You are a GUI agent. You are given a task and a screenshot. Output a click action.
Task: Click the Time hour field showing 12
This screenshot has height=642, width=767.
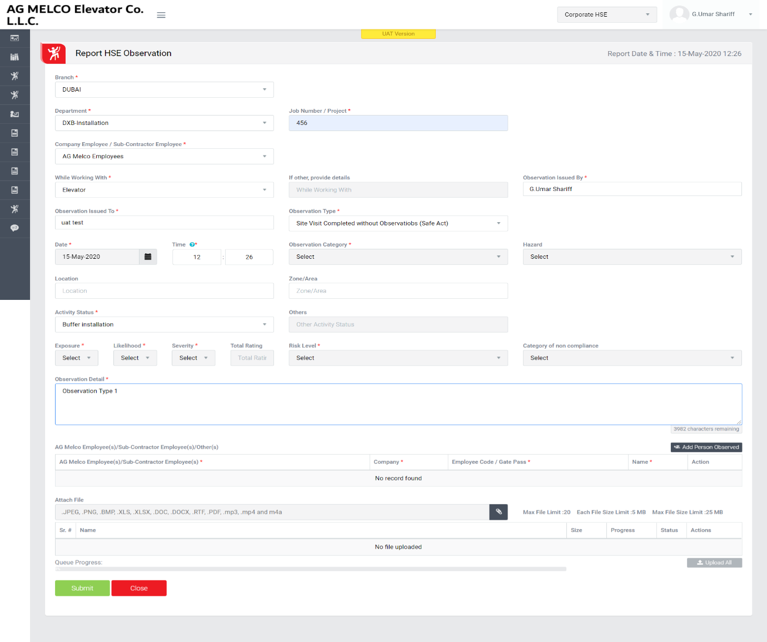[x=197, y=257]
